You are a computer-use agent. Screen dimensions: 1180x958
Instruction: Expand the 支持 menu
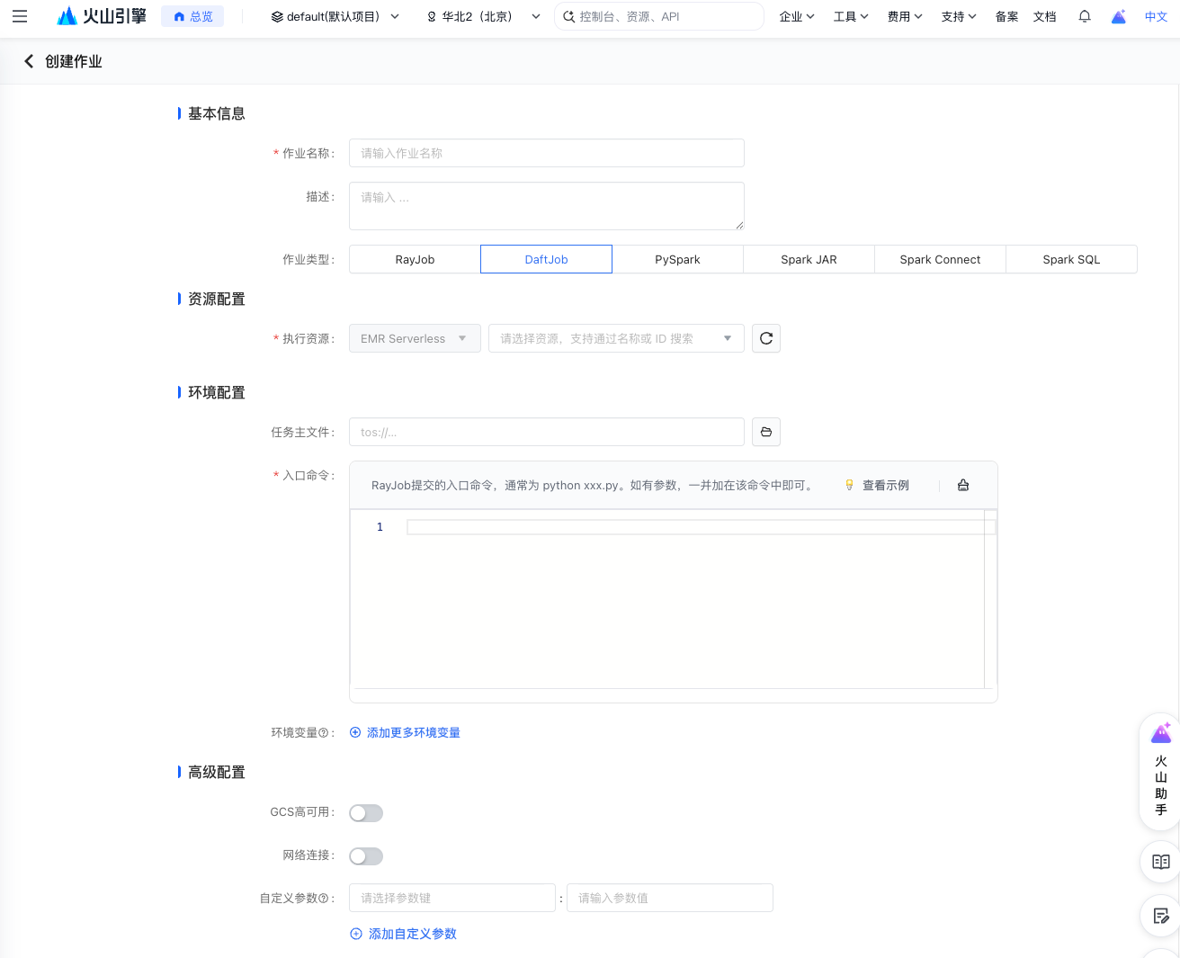959,16
